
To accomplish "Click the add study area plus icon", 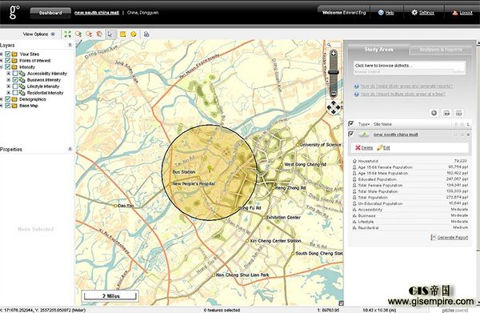I will click(434, 113).
